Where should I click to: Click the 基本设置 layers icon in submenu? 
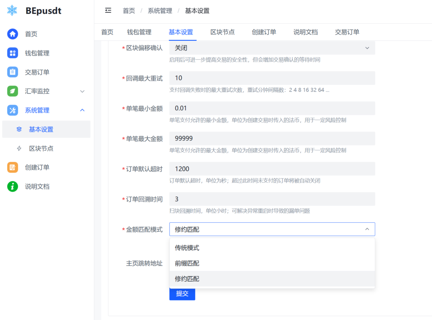[x=19, y=129]
